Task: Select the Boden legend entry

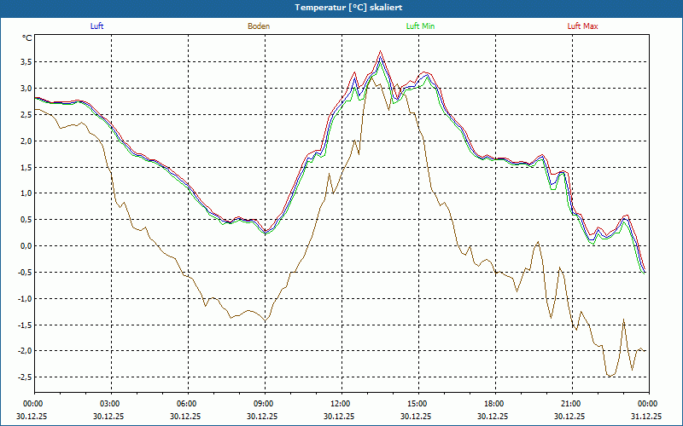Action: point(259,26)
